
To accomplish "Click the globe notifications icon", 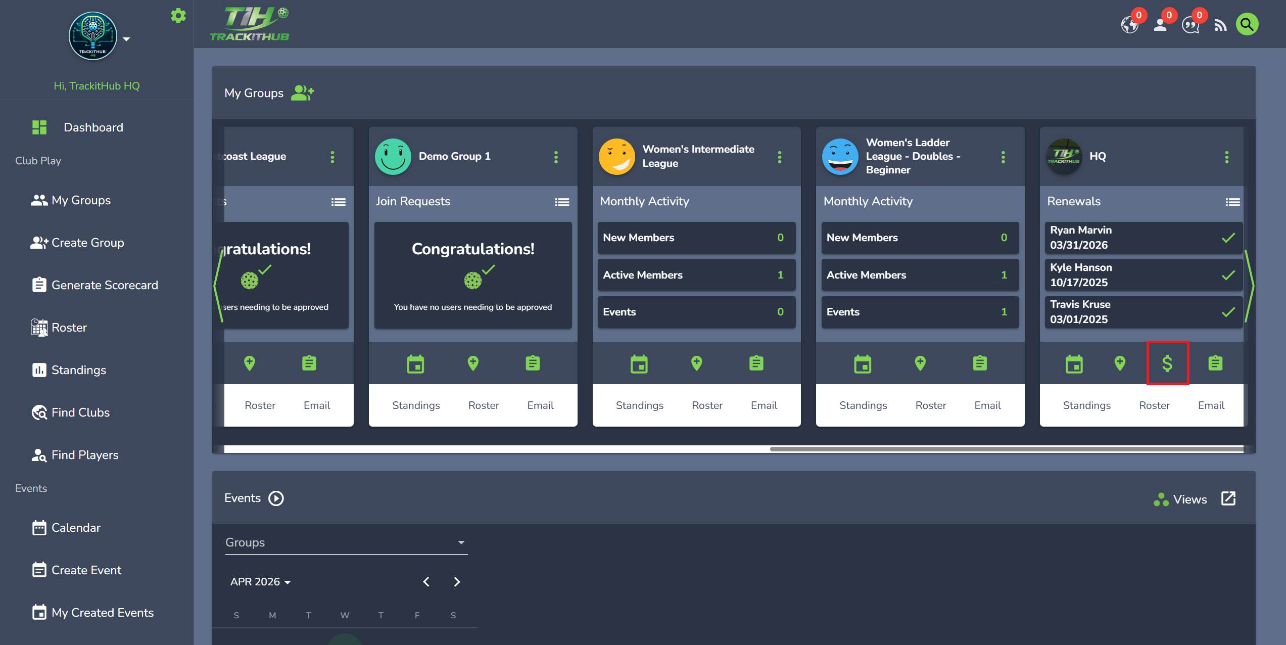I will [1130, 25].
